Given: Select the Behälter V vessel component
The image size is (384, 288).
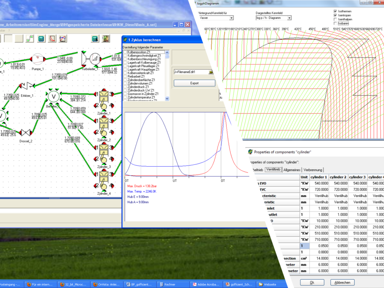Looking at the screenshot, I should click(53, 97).
